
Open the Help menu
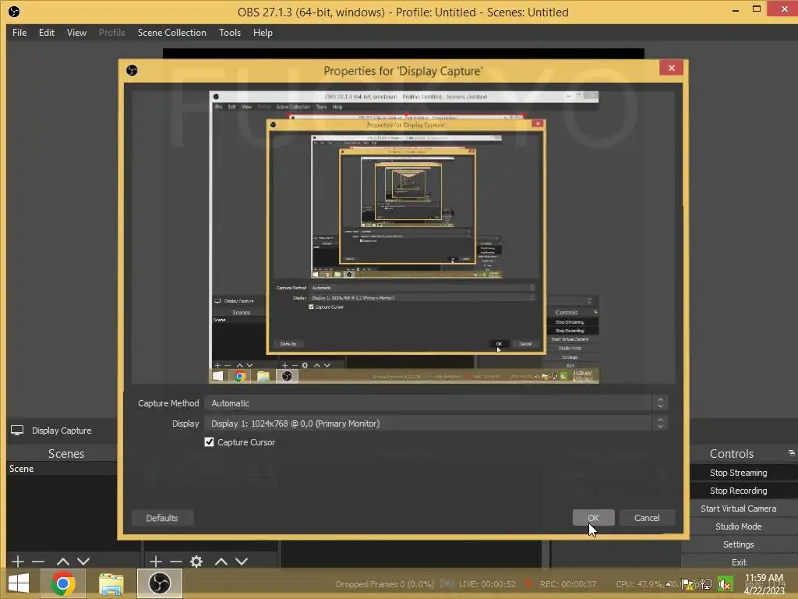[263, 33]
